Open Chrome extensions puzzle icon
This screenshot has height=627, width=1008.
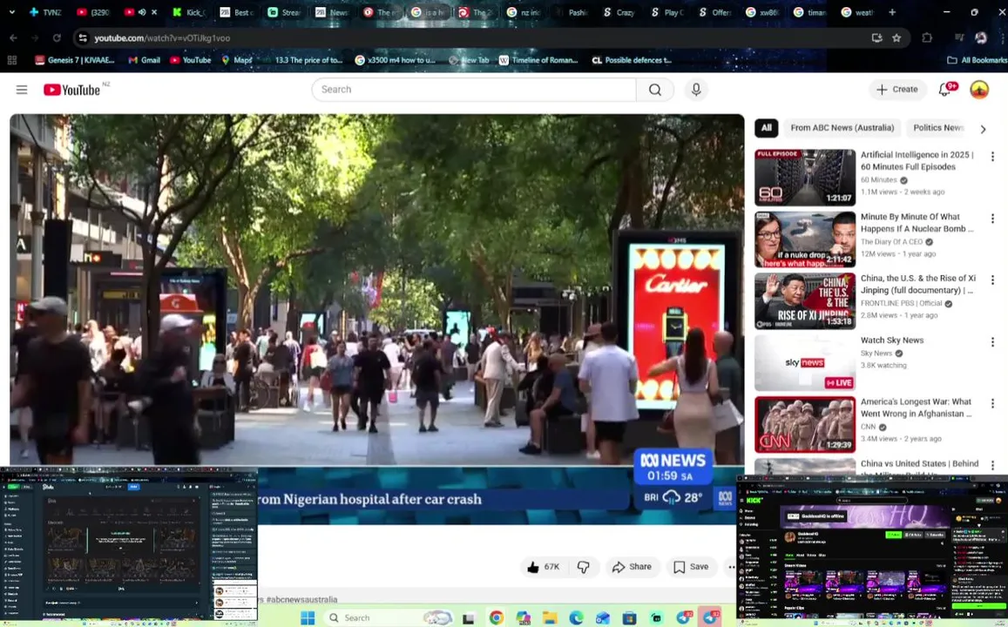pos(926,38)
